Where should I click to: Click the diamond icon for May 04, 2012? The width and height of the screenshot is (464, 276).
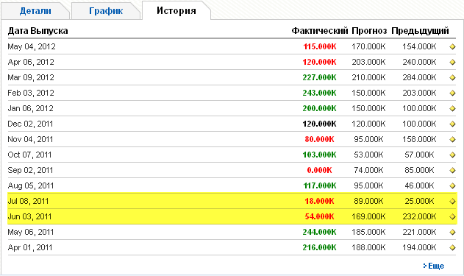[452, 47]
